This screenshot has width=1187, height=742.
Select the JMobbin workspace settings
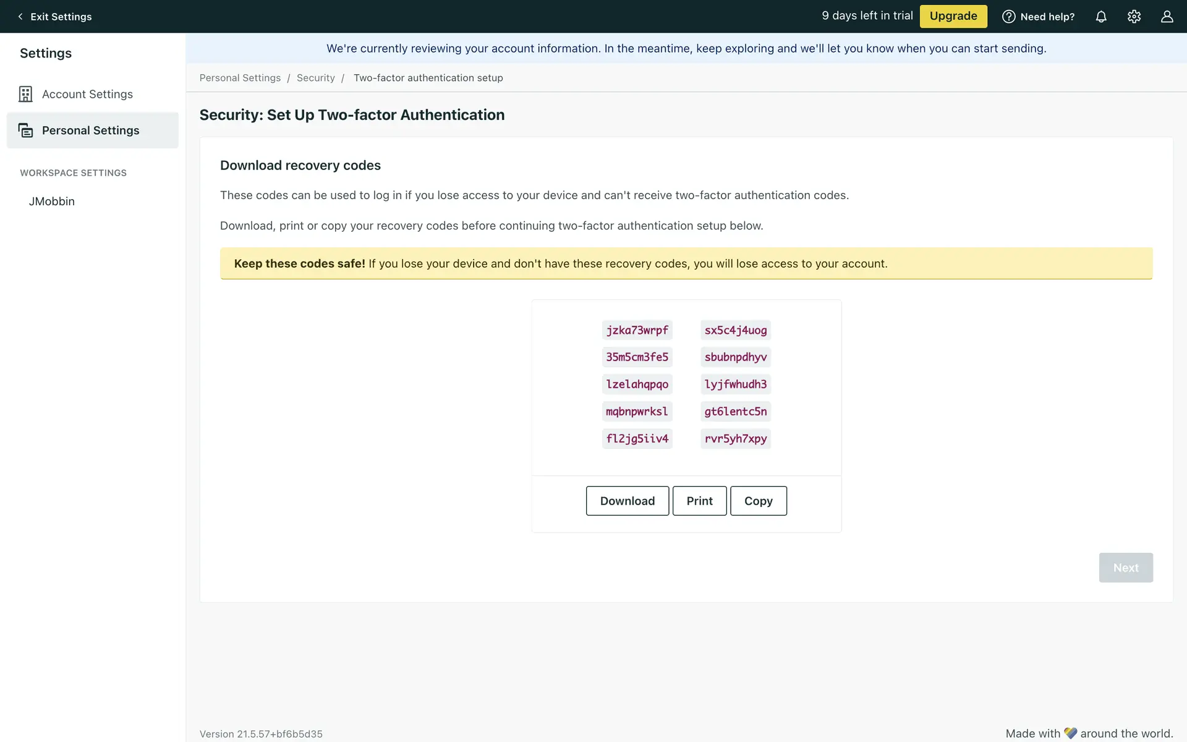(x=52, y=202)
